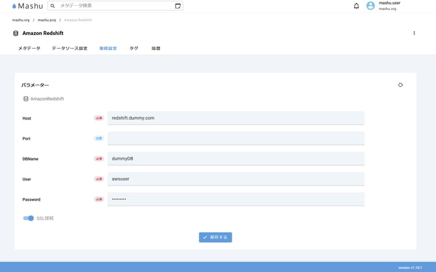Viewport: 436px width, 272px height.
Task: Focus the empty Port field
Action: (x=236, y=138)
